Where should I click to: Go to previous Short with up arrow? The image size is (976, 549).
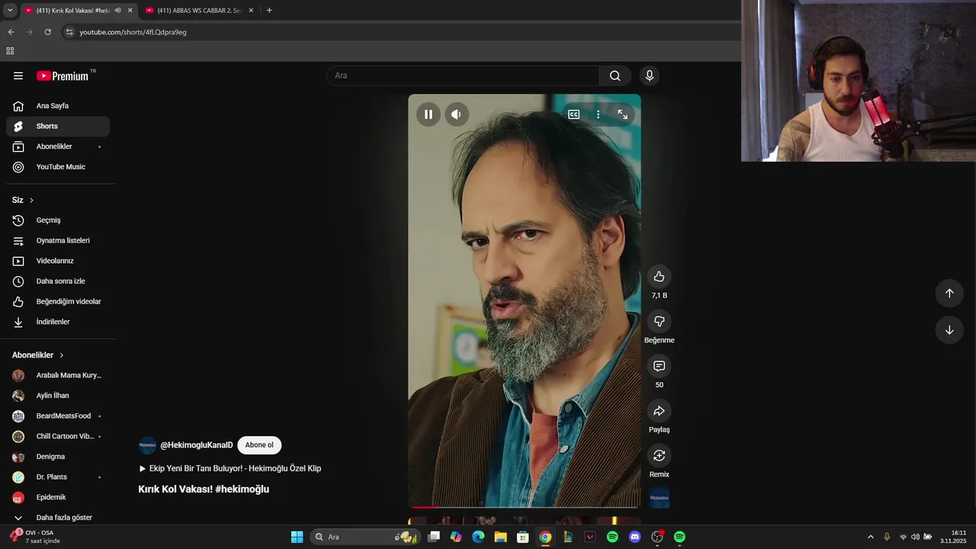coord(949,294)
